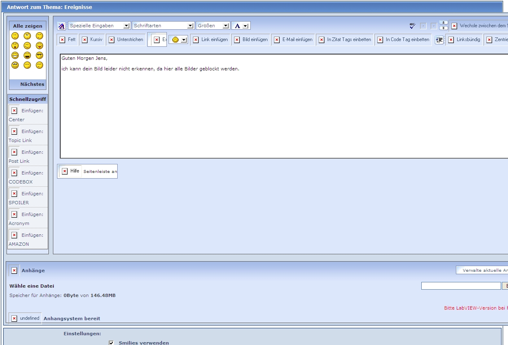
Task: Insert the first plain smile smiley
Action: click(15, 36)
